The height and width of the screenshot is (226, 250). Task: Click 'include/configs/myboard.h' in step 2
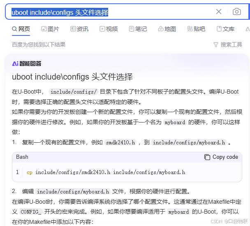coord(73,191)
